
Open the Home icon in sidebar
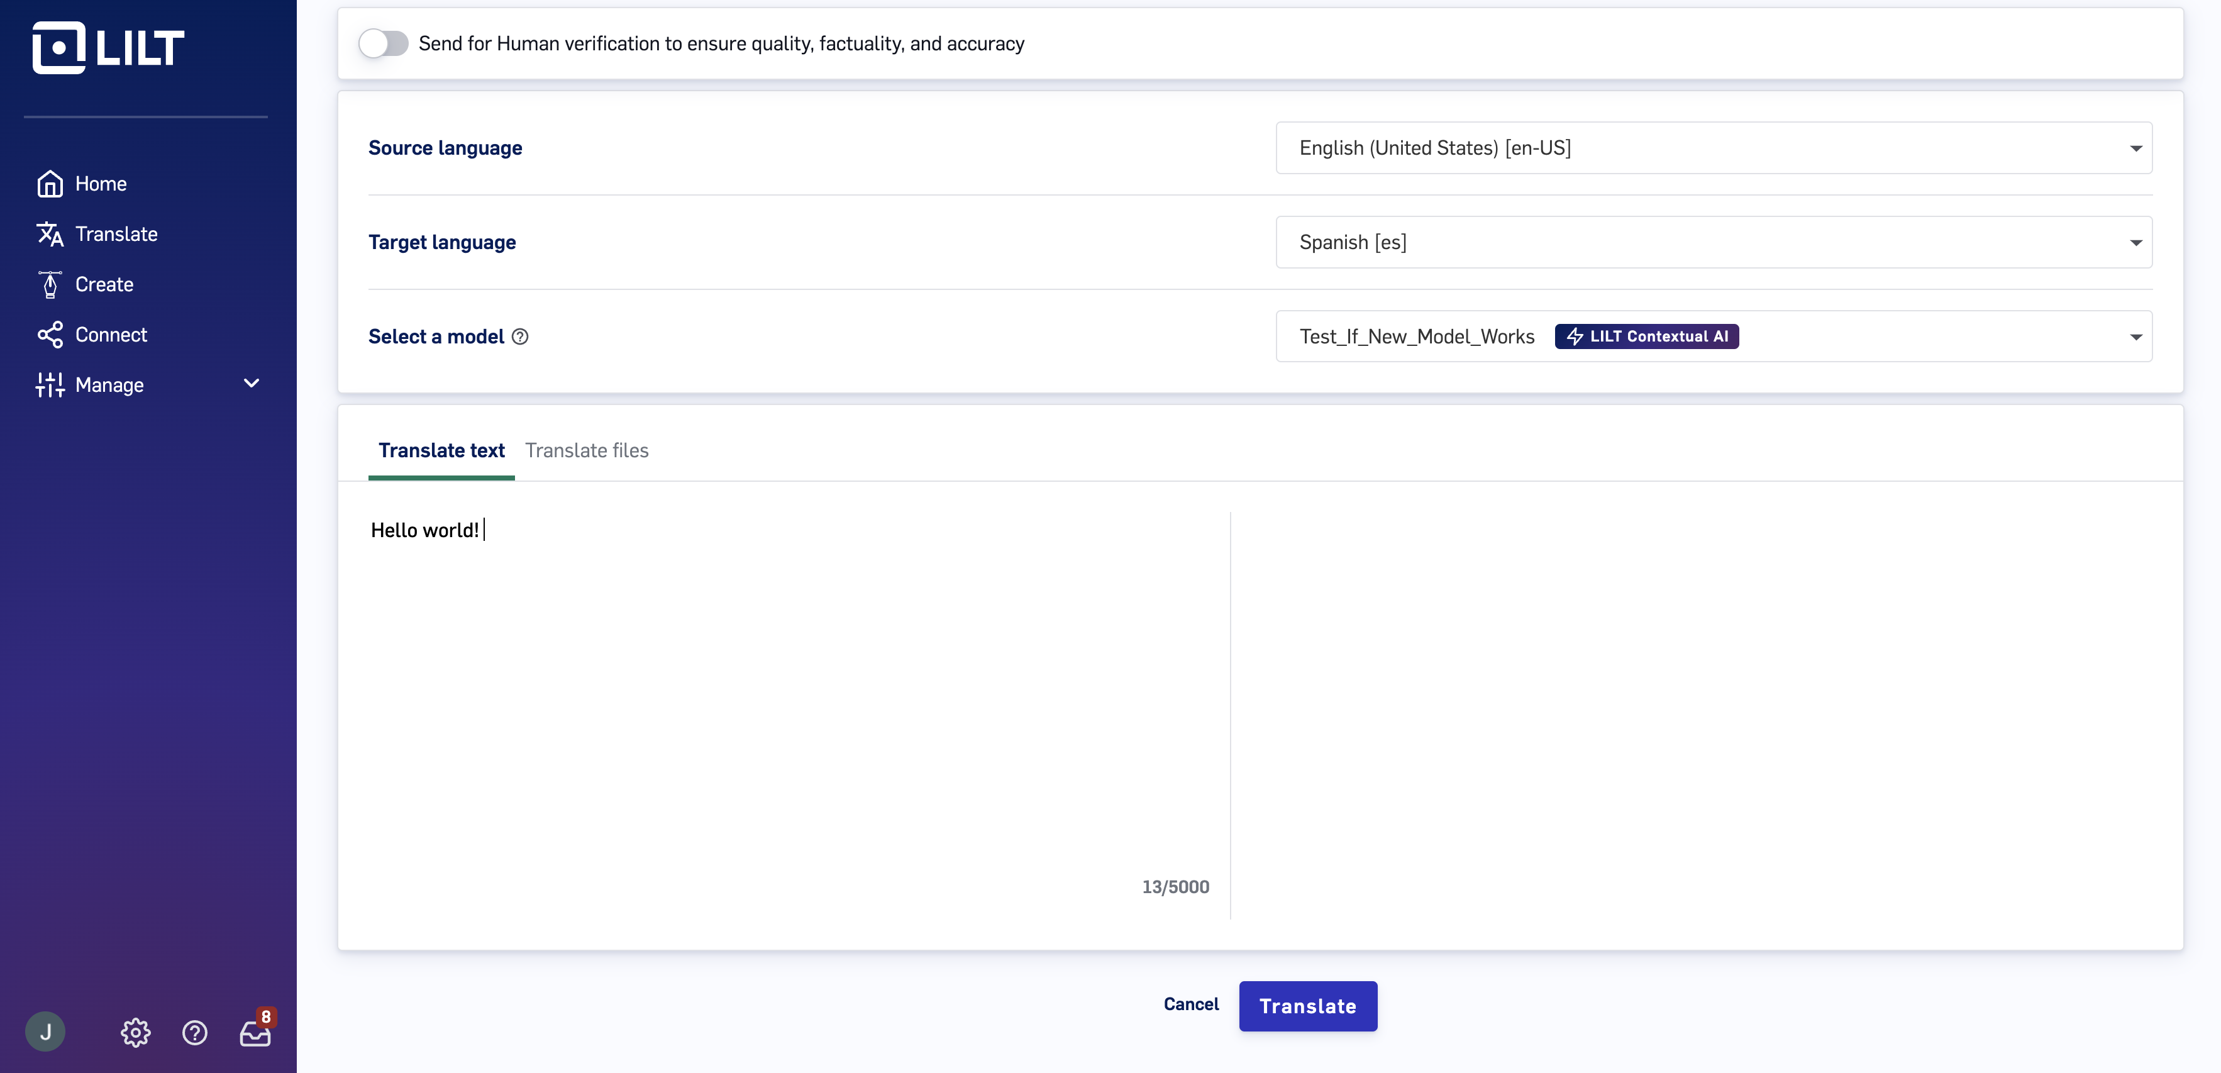(x=50, y=184)
